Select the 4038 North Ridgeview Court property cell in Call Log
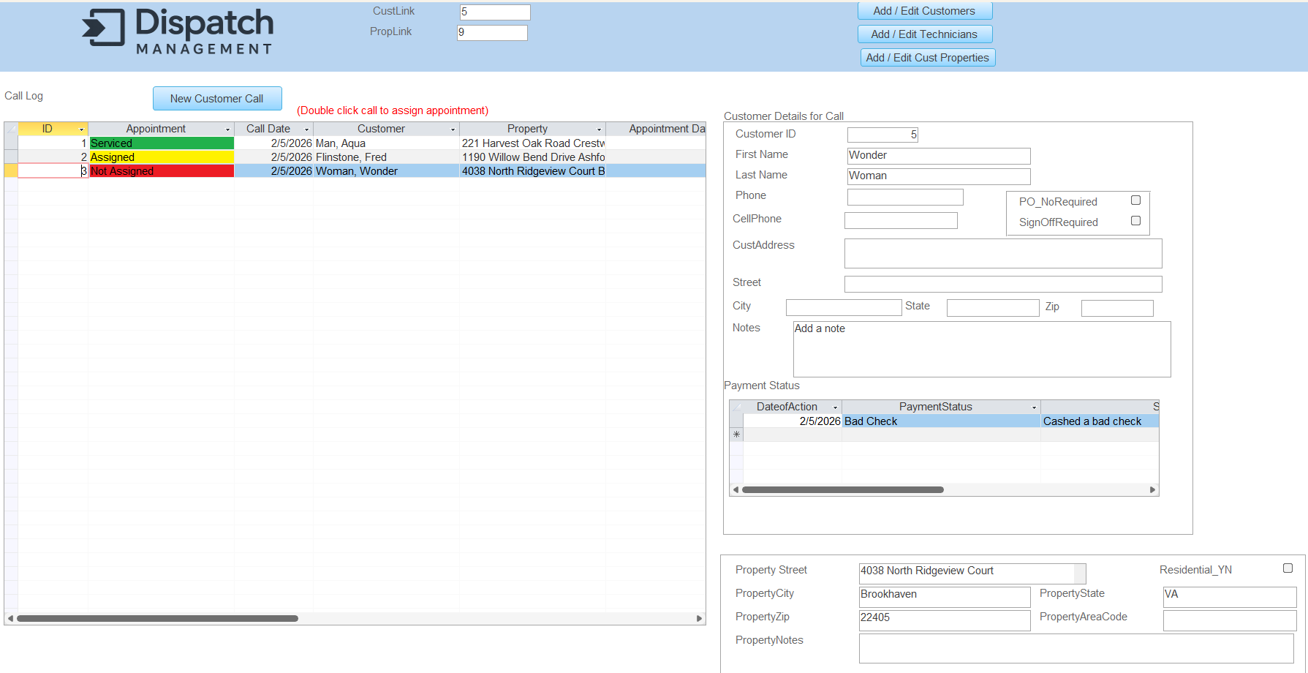The width and height of the screenshot is (1308, 673). (532, 171)
